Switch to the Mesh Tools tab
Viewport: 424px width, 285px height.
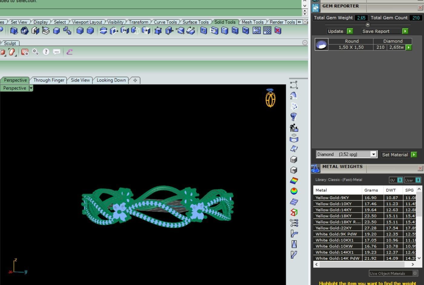pos(253,22)
